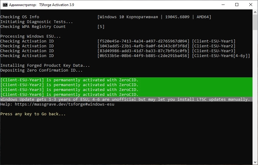Image resolution: width=258 pixels, height=165 pixels.
Task: Click the [Client-ESU-Year3] tag in ID list
Action: coord(214,51)
